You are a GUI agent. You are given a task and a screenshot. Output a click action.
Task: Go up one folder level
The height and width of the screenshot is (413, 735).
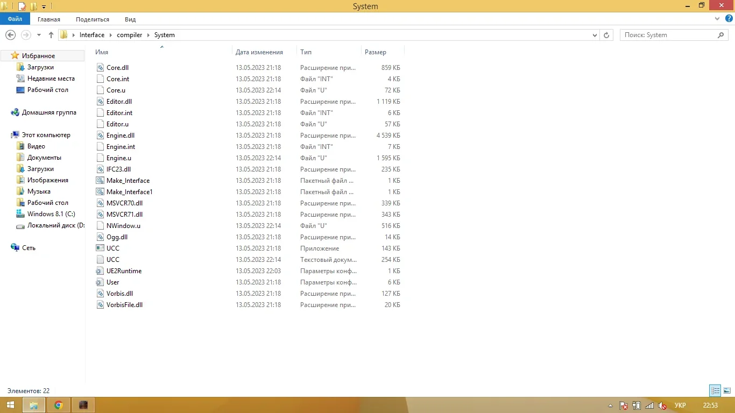51,35
